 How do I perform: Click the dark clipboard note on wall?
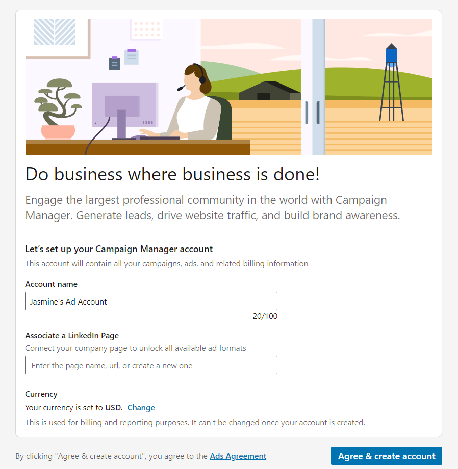(114, 63)
